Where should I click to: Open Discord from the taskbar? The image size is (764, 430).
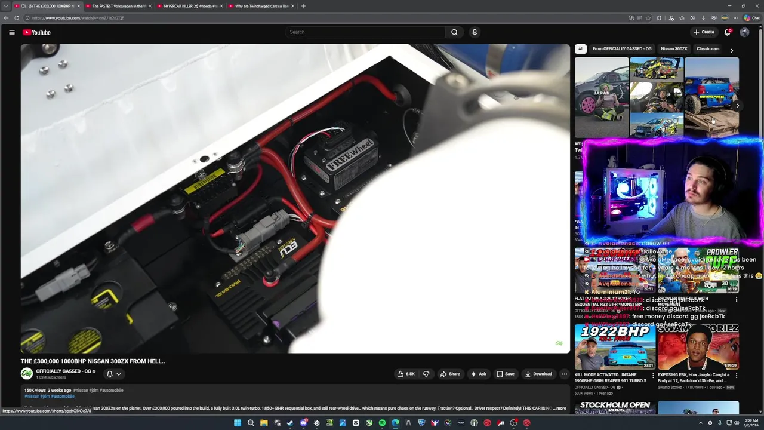[303, 423]
